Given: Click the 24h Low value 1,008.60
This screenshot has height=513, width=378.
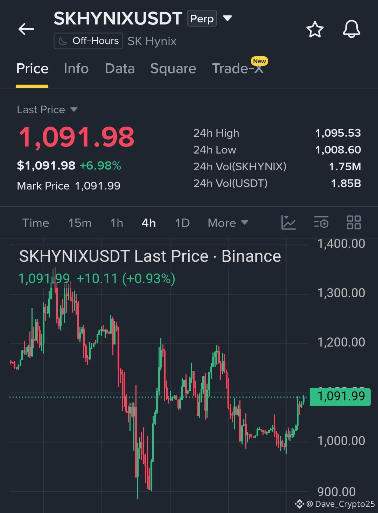Looking at the screenshot, I should click(338, 150).
